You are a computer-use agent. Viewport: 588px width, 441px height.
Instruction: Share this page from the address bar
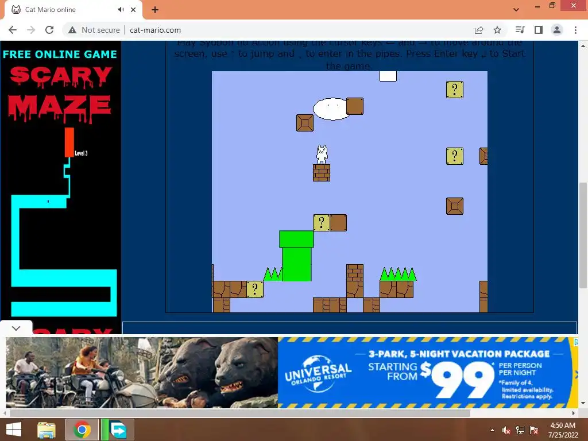pos(479,30)
